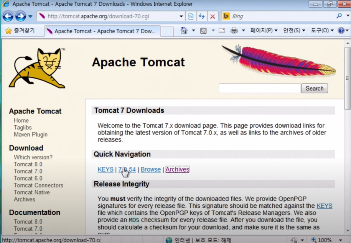
Task: Open the 도구(O) menu
Action: 322,30
